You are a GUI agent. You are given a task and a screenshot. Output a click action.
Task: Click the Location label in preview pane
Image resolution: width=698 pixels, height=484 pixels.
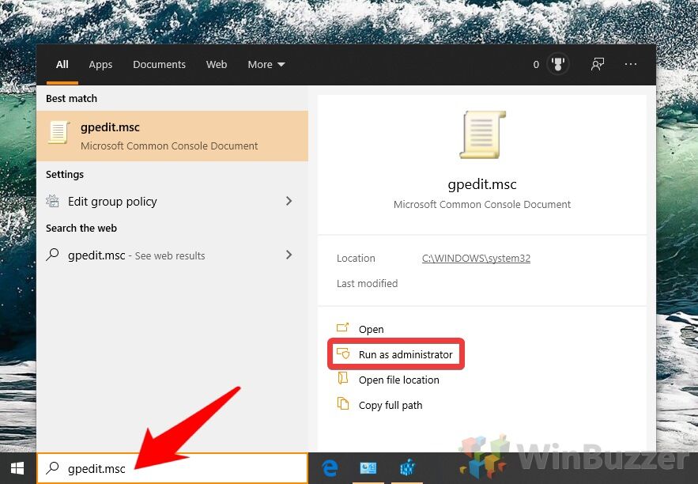coord(356,259)
